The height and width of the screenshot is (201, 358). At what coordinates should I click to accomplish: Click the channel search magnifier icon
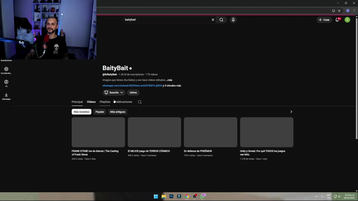[x=140, y=102]
